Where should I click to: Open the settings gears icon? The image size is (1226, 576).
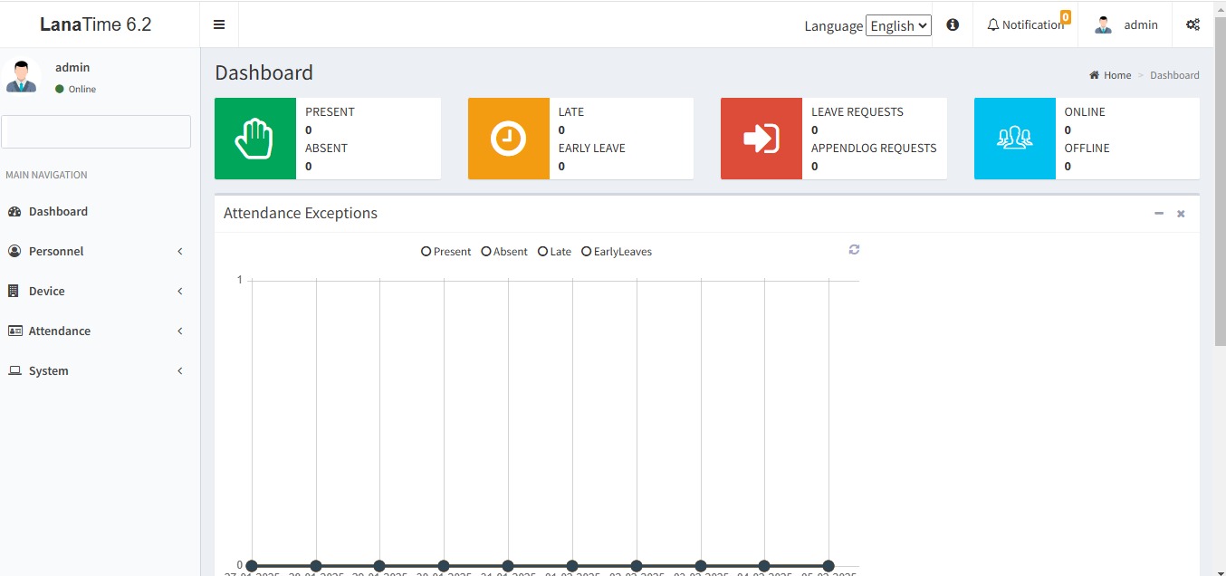[1192, 24]
